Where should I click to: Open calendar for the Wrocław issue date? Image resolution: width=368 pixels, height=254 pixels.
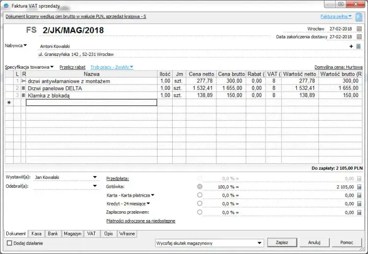[x=359, y=29]
